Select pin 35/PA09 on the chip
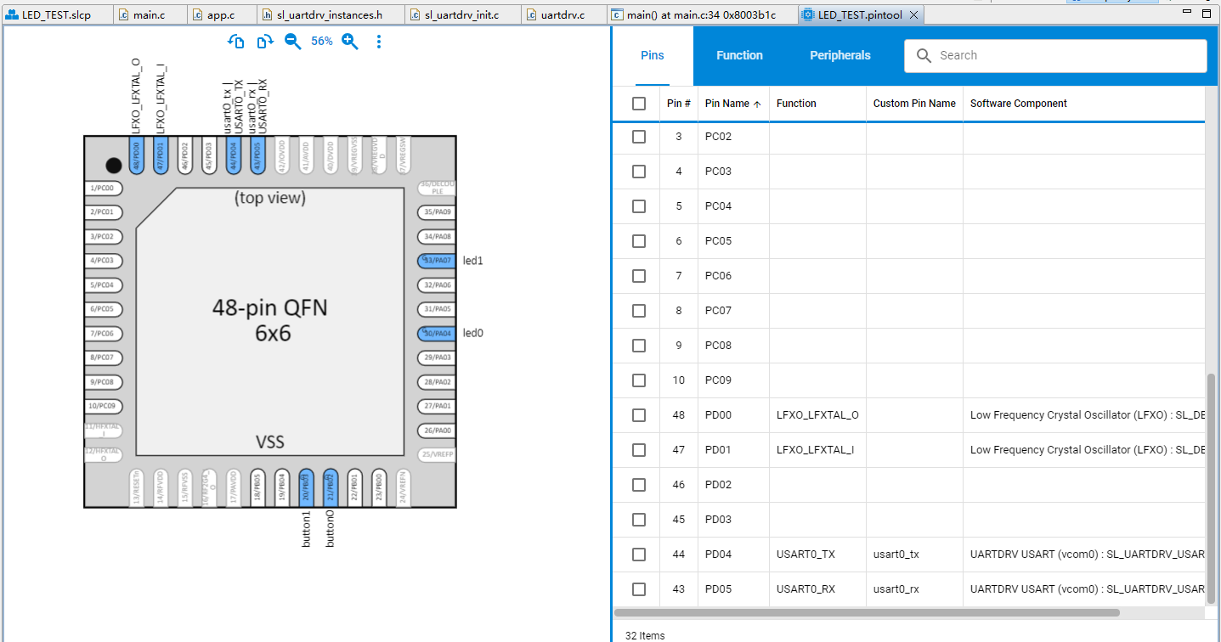This screenshot has height=642, width=1221. click(437, 212)
